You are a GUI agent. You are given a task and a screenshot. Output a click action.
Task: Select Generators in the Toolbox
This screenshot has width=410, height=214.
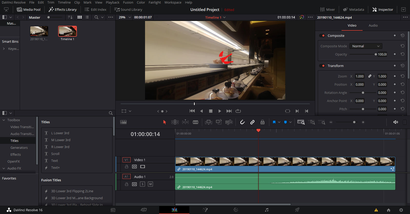(x=19, y=148)
